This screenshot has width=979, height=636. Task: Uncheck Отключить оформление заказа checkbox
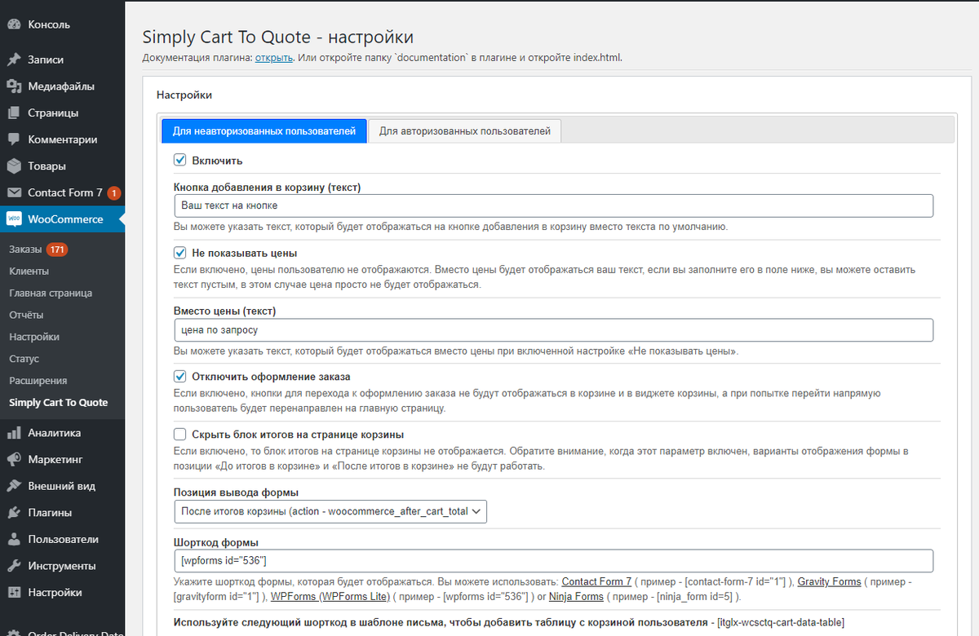coord(180,377)
